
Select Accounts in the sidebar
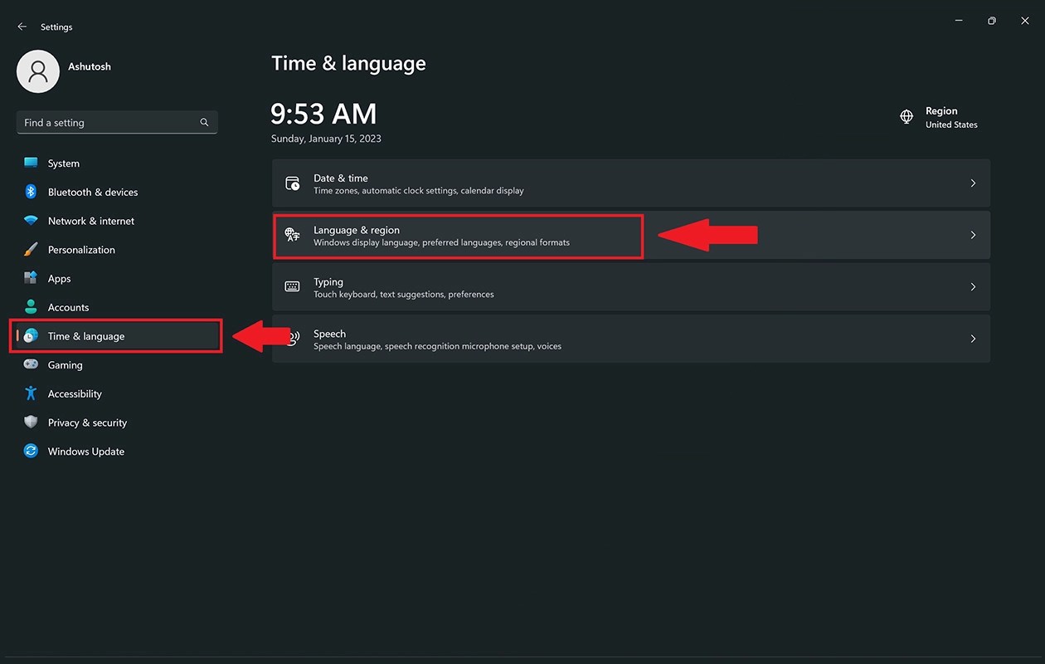(x=117, y=307)
